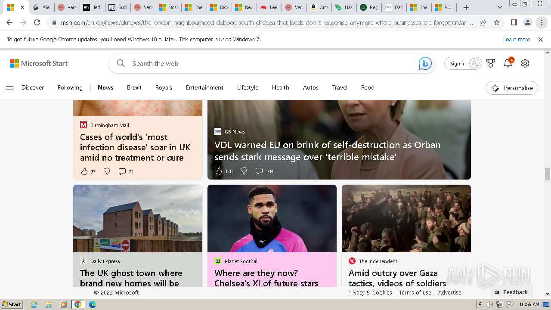Dislike the GB News VDL article

tap(244, 171)
